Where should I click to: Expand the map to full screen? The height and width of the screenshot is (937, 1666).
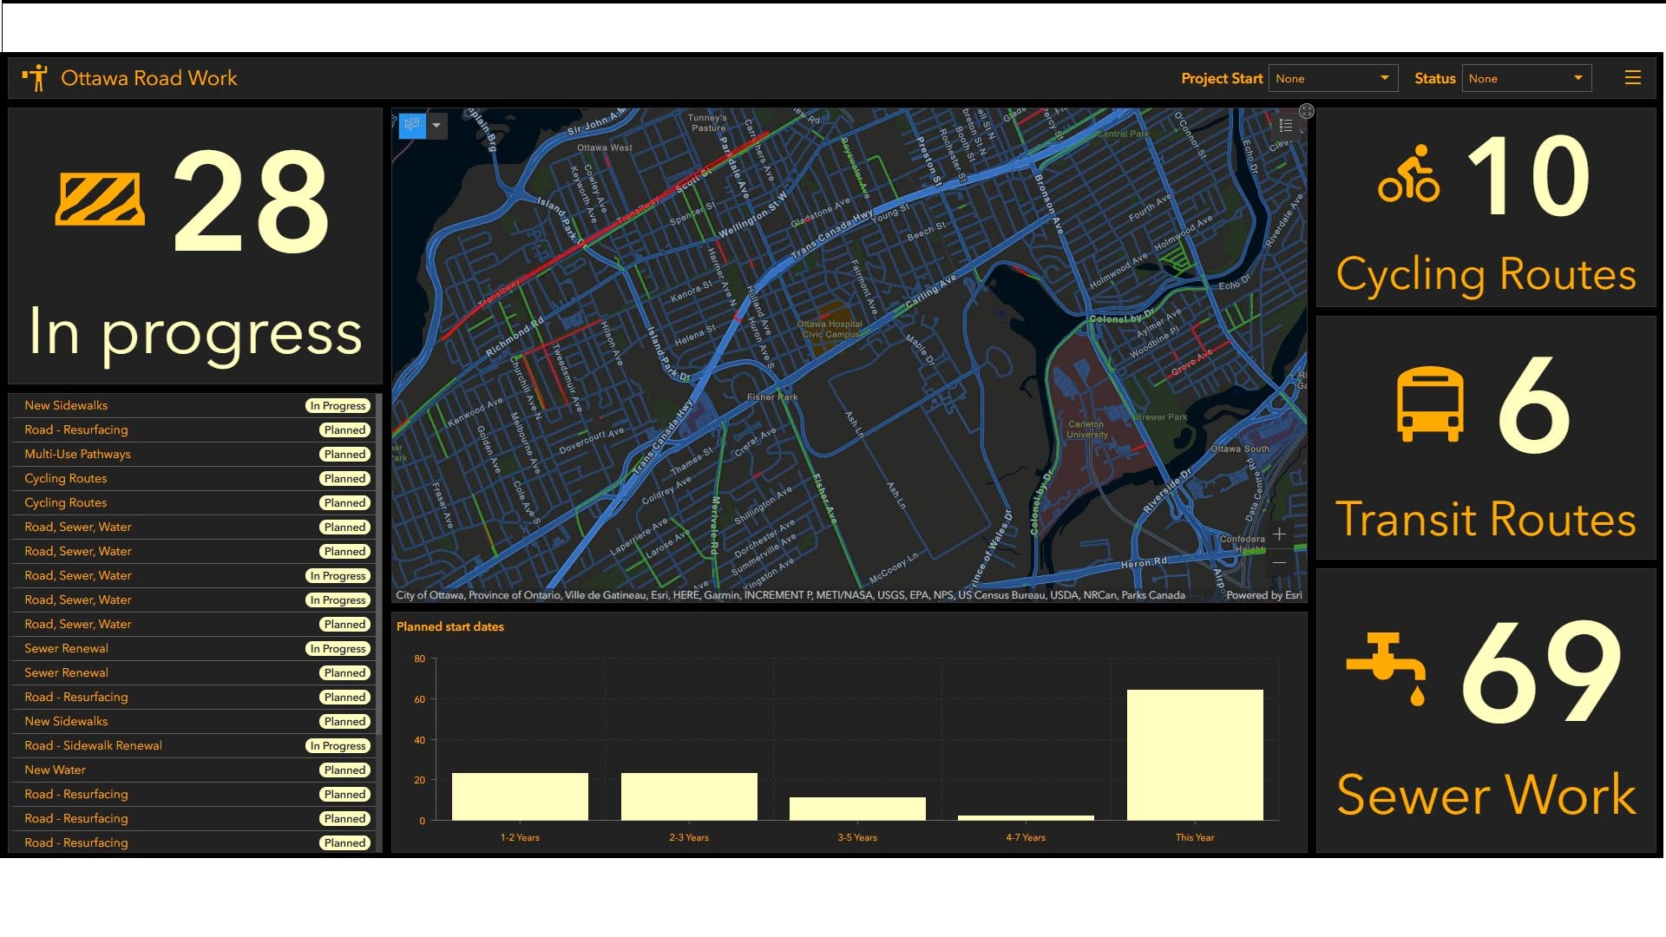click(x=1306, y=111)
